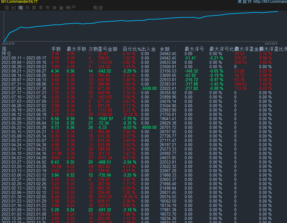Switch to the 月 monthly tab
The height and width of the screenshot is (223, 287).
[27, 8]
